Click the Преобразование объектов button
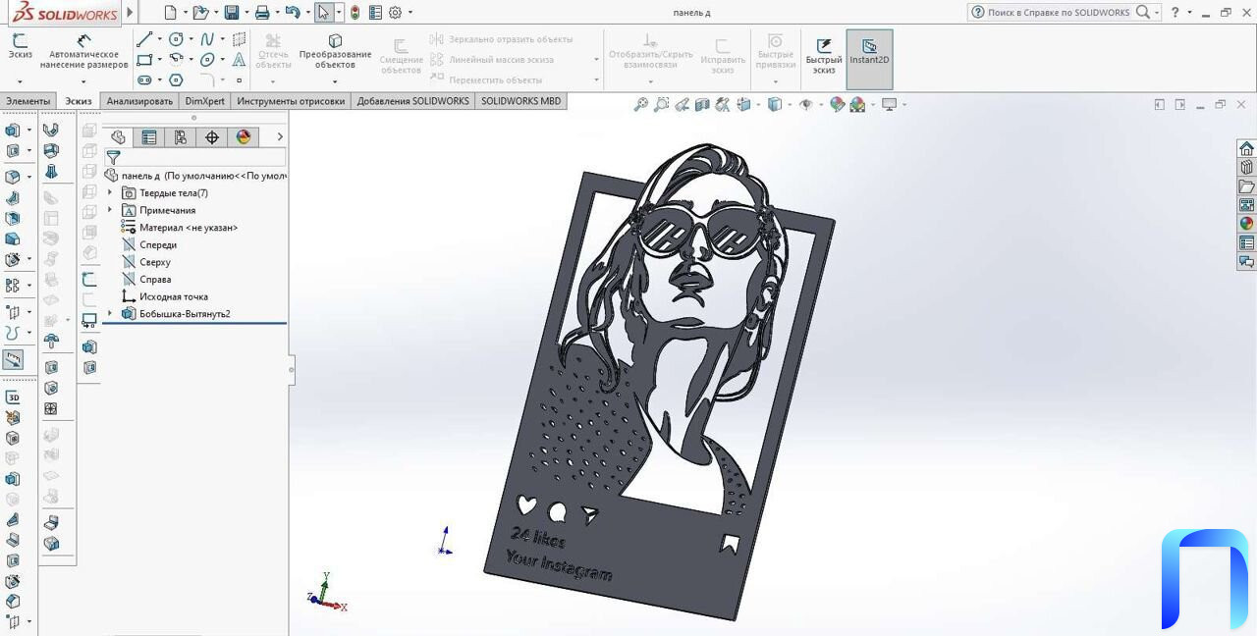 click(335, 53)
